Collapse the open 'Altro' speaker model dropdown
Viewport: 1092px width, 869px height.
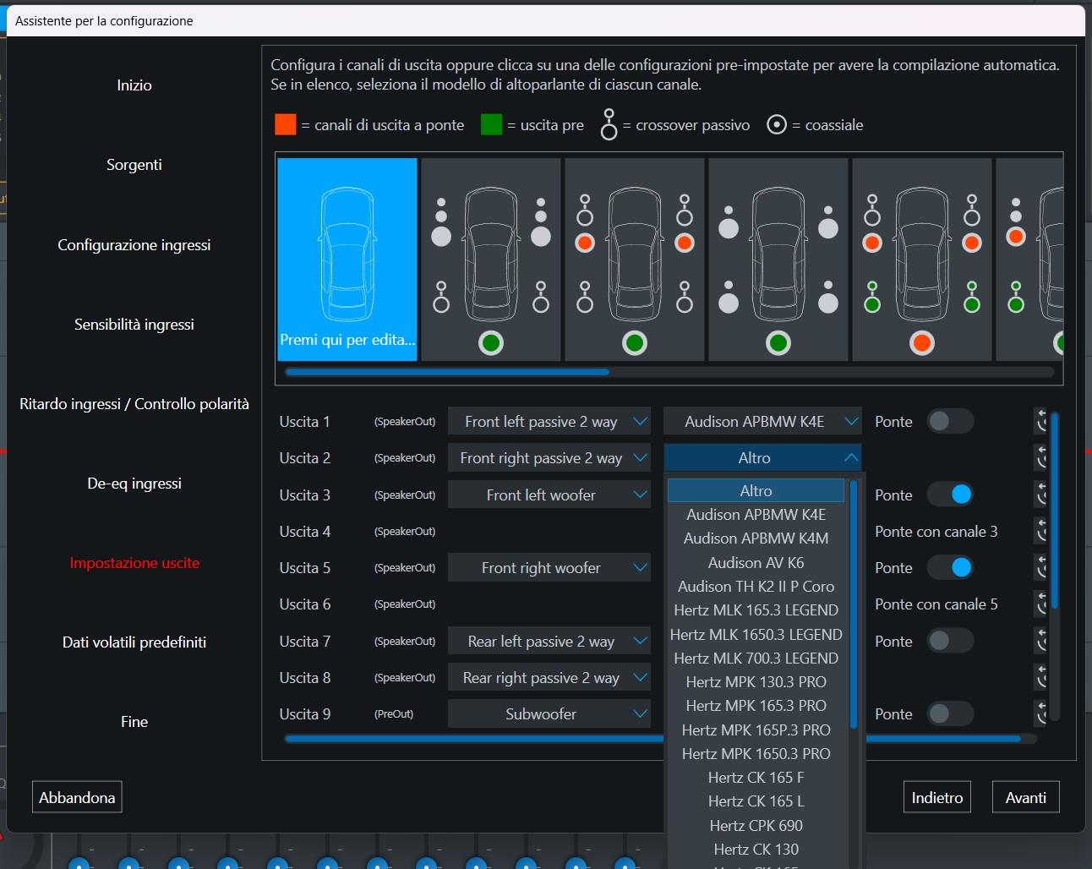762,457
